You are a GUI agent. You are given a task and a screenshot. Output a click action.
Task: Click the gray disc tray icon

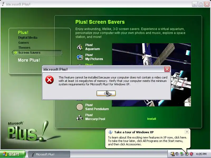click(177, 154)
